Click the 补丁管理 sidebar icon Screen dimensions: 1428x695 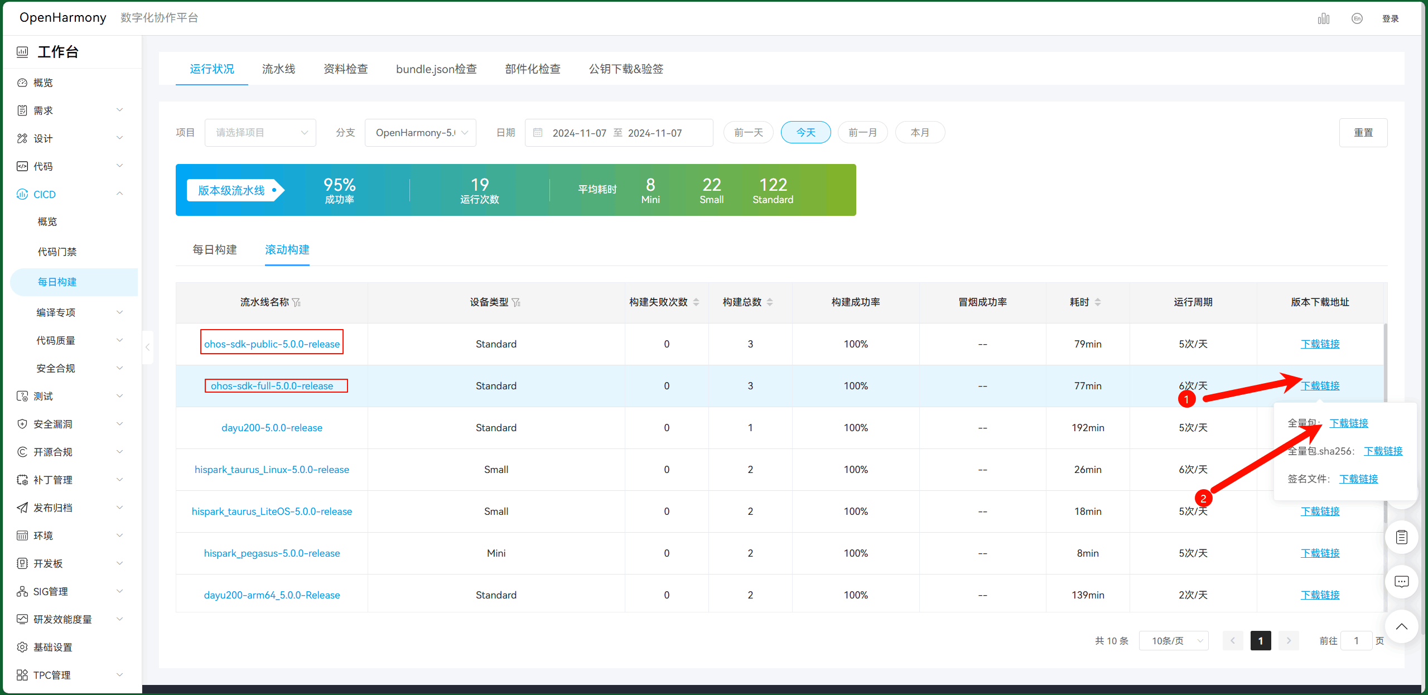pyautogui.click(x=22, y=480)
